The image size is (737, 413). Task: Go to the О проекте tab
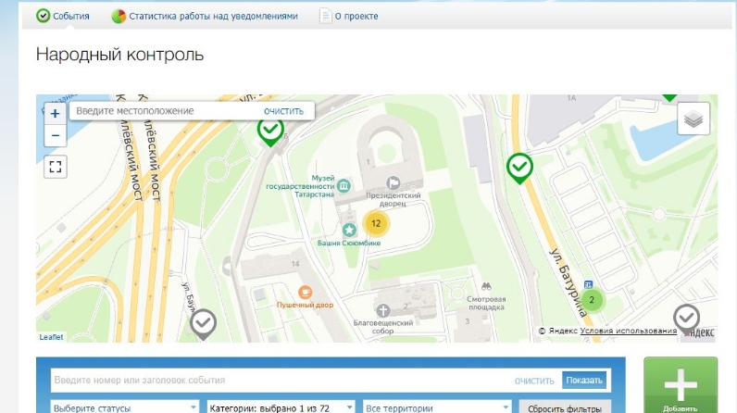[344, 16]
